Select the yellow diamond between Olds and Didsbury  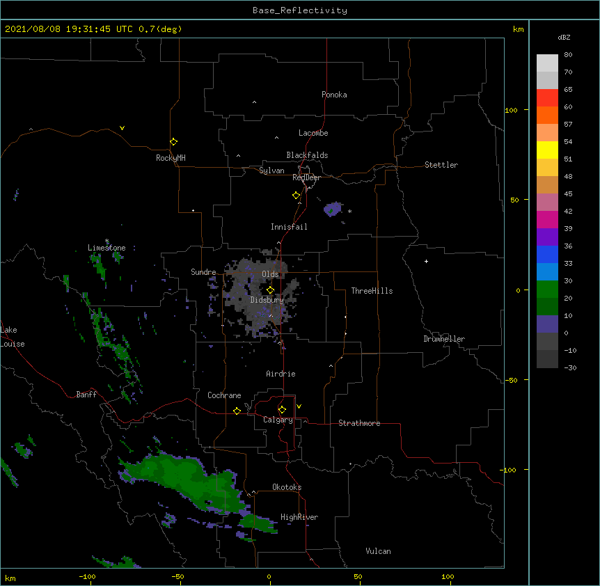pos(270,290)
